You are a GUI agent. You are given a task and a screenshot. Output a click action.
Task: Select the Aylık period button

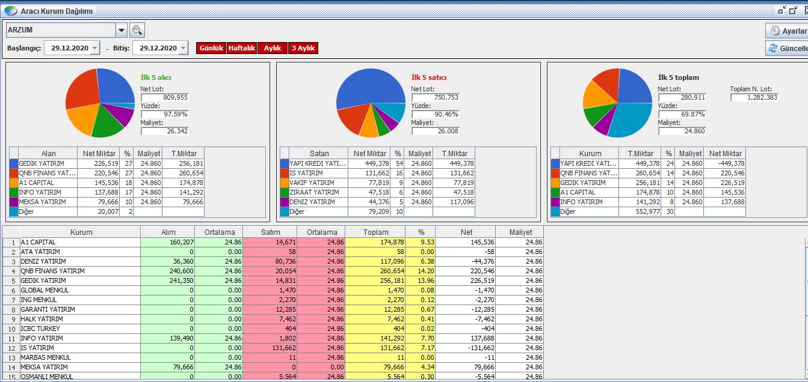pyautogui.click(x=273, y=48)
